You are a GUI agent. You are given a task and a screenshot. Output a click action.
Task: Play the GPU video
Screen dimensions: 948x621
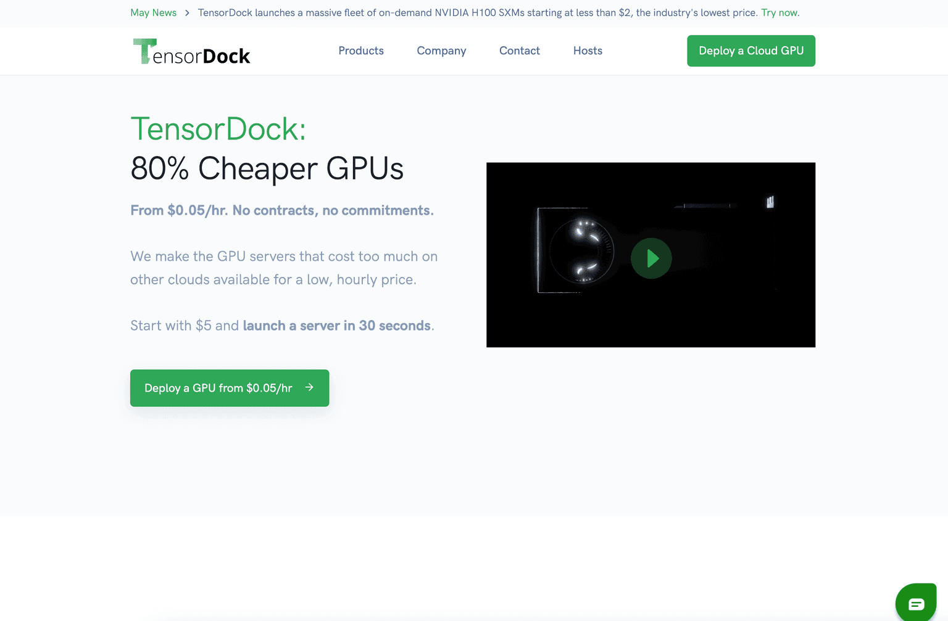point(651,258)
